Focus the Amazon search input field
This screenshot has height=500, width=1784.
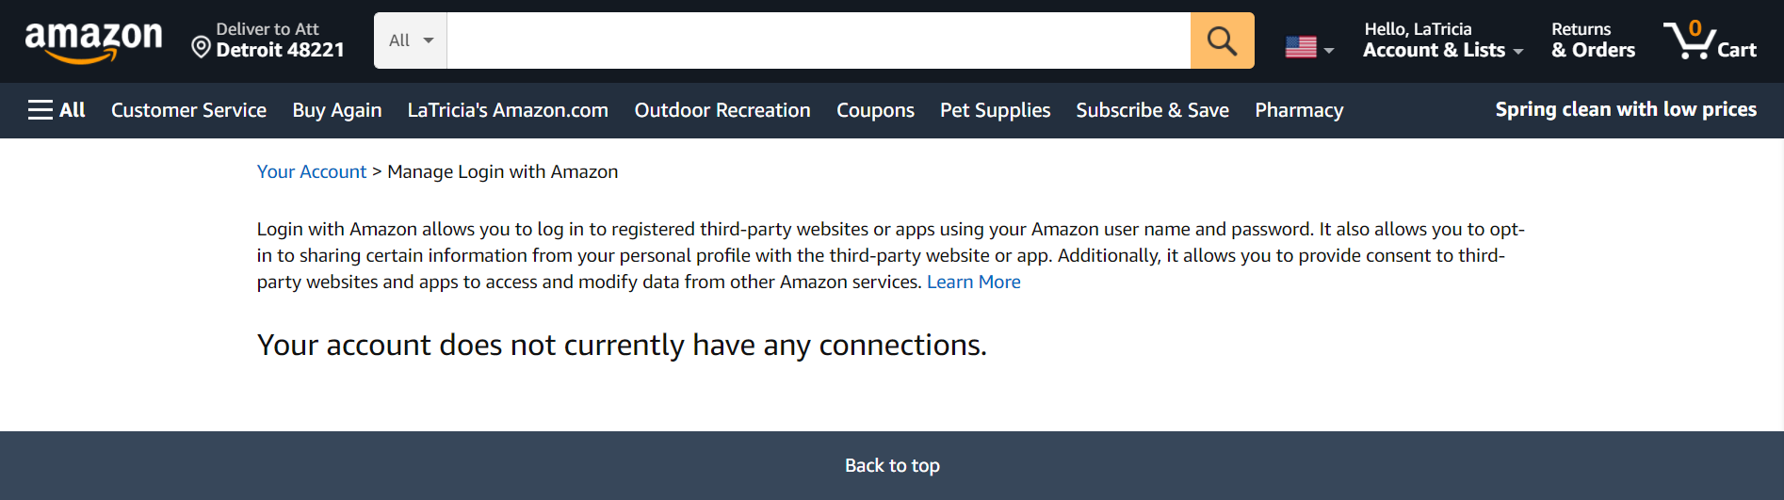point(818,40)
